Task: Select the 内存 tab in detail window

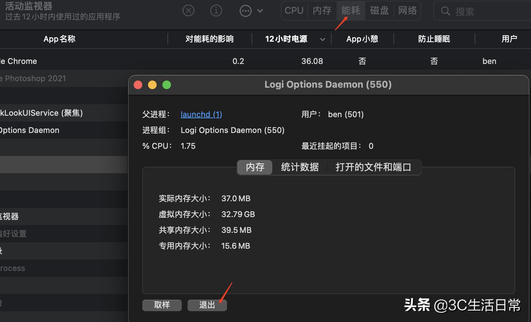Action: (x=254, y=167)
